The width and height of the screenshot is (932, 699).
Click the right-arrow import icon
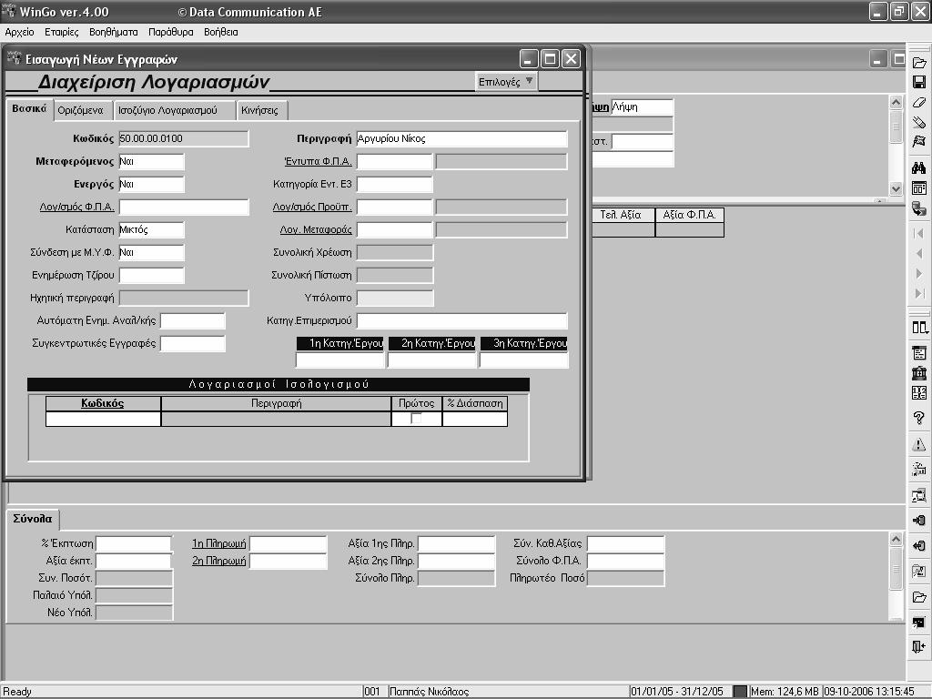tap(919, 520)
